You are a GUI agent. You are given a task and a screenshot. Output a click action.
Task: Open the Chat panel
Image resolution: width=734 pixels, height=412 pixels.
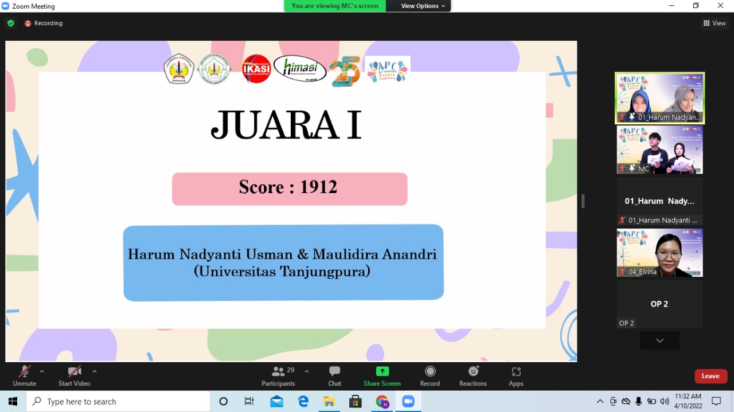[x=334, y=372]
